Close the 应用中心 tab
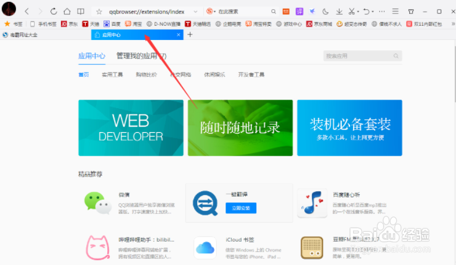 178,35
